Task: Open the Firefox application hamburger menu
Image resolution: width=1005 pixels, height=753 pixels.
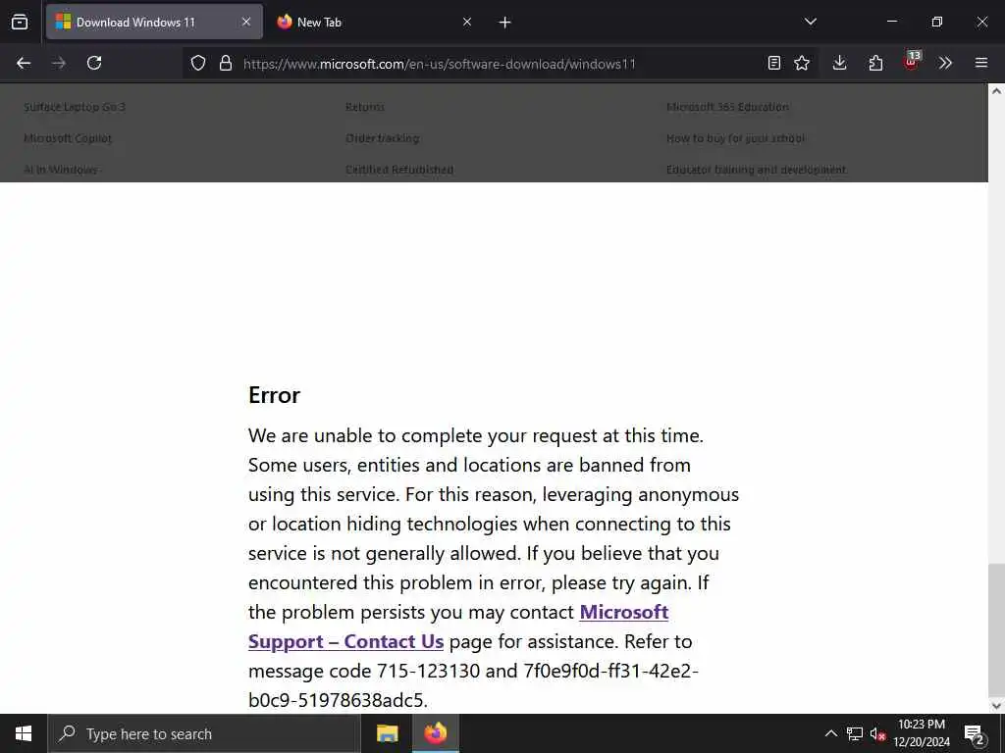Action: point(981,63)
